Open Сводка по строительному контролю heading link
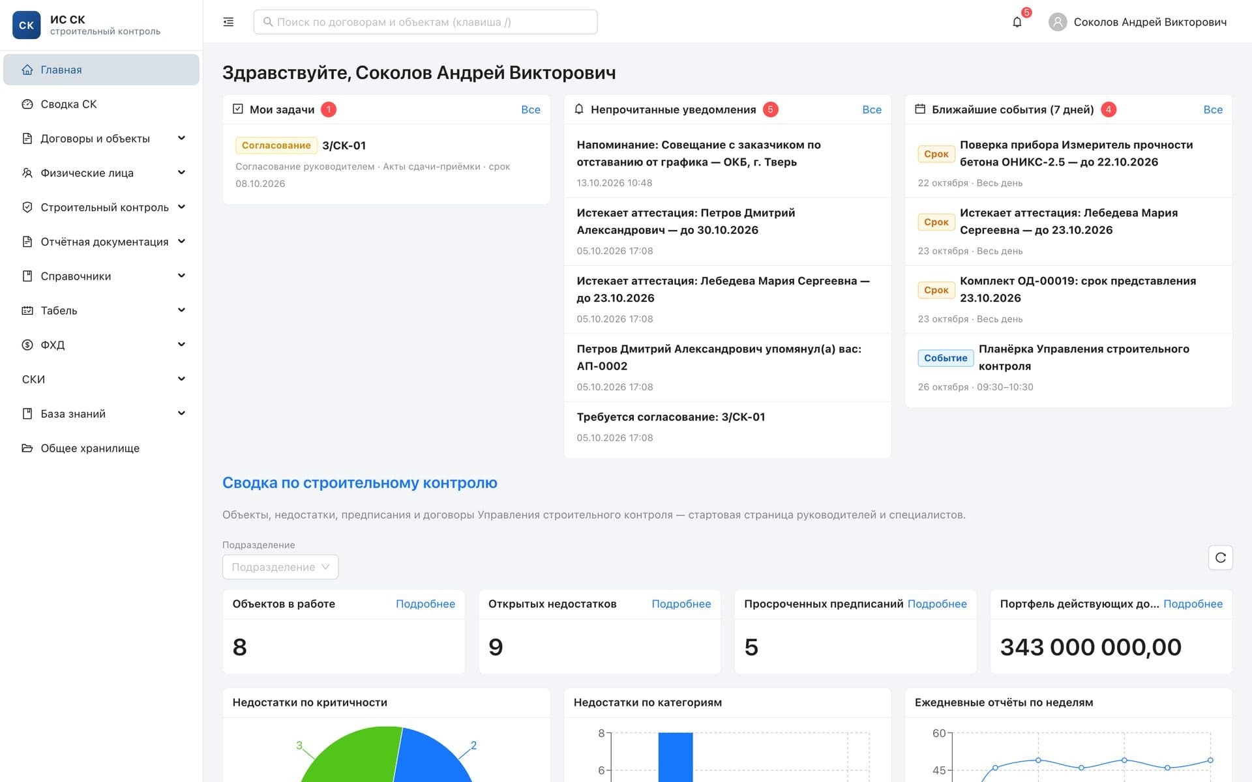The width and height of the screenshot is (1252, 782). coord(359,483)
